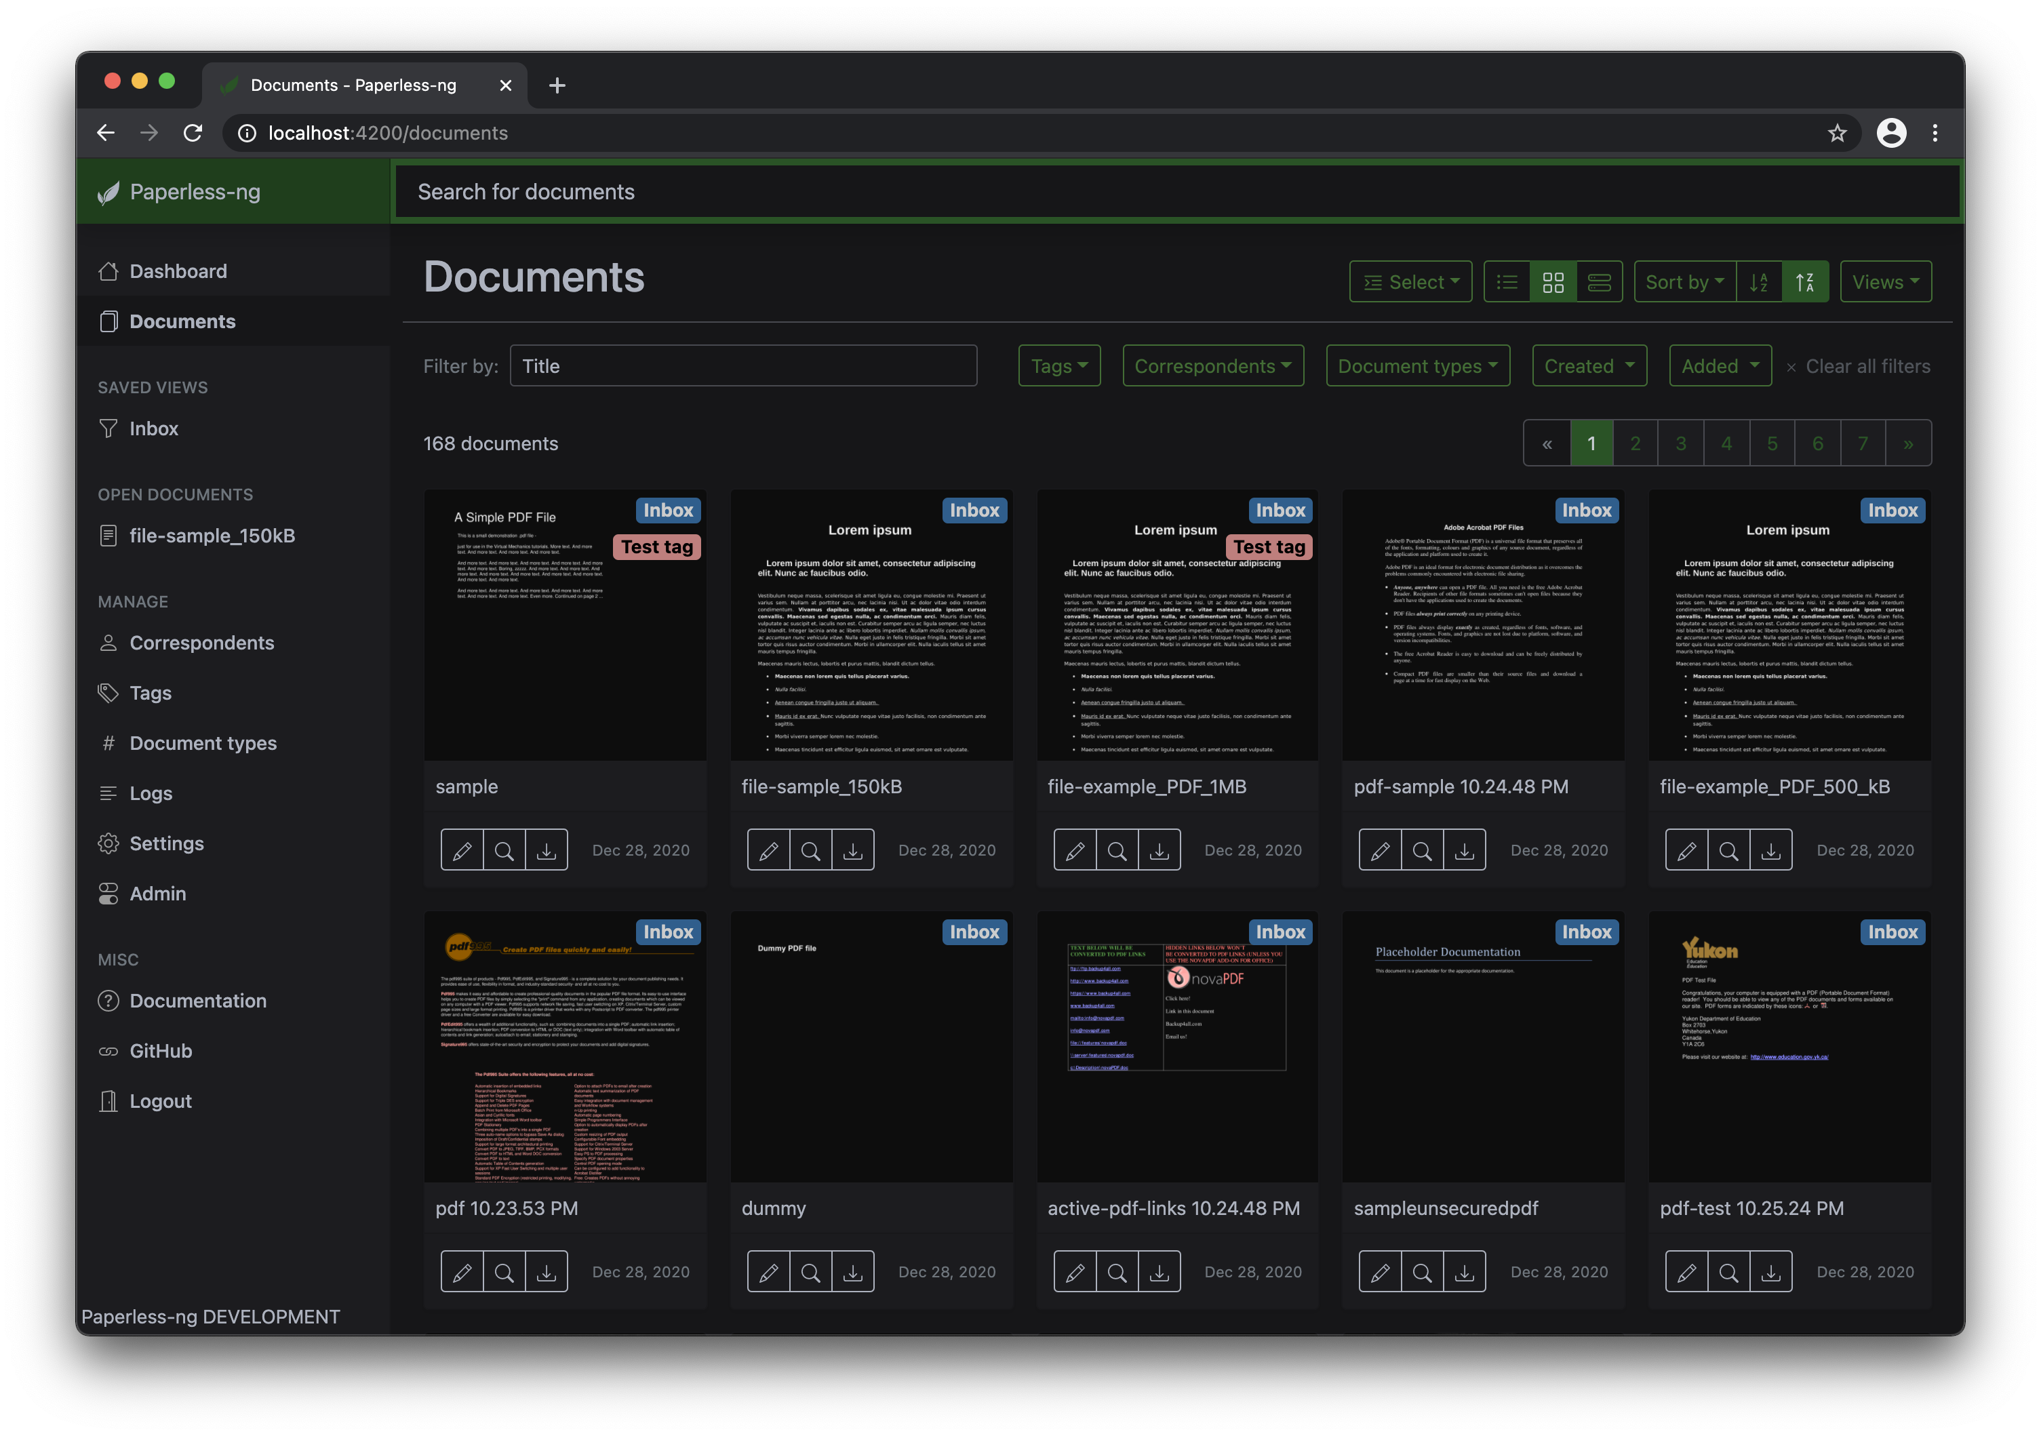
Task: Switch to the Dashboard page
Action: point(177,271)
